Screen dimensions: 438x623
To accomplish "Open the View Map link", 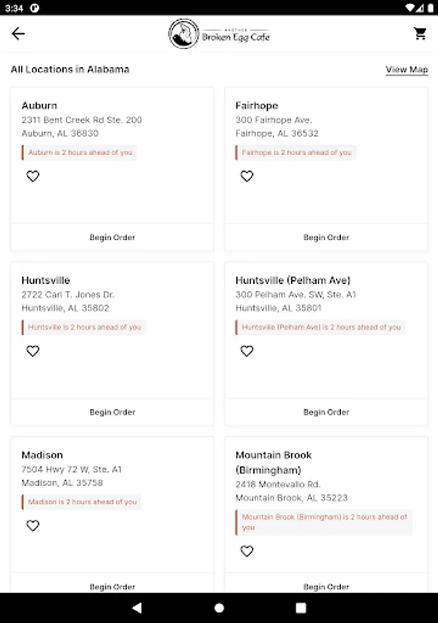I will pos(406,70).
